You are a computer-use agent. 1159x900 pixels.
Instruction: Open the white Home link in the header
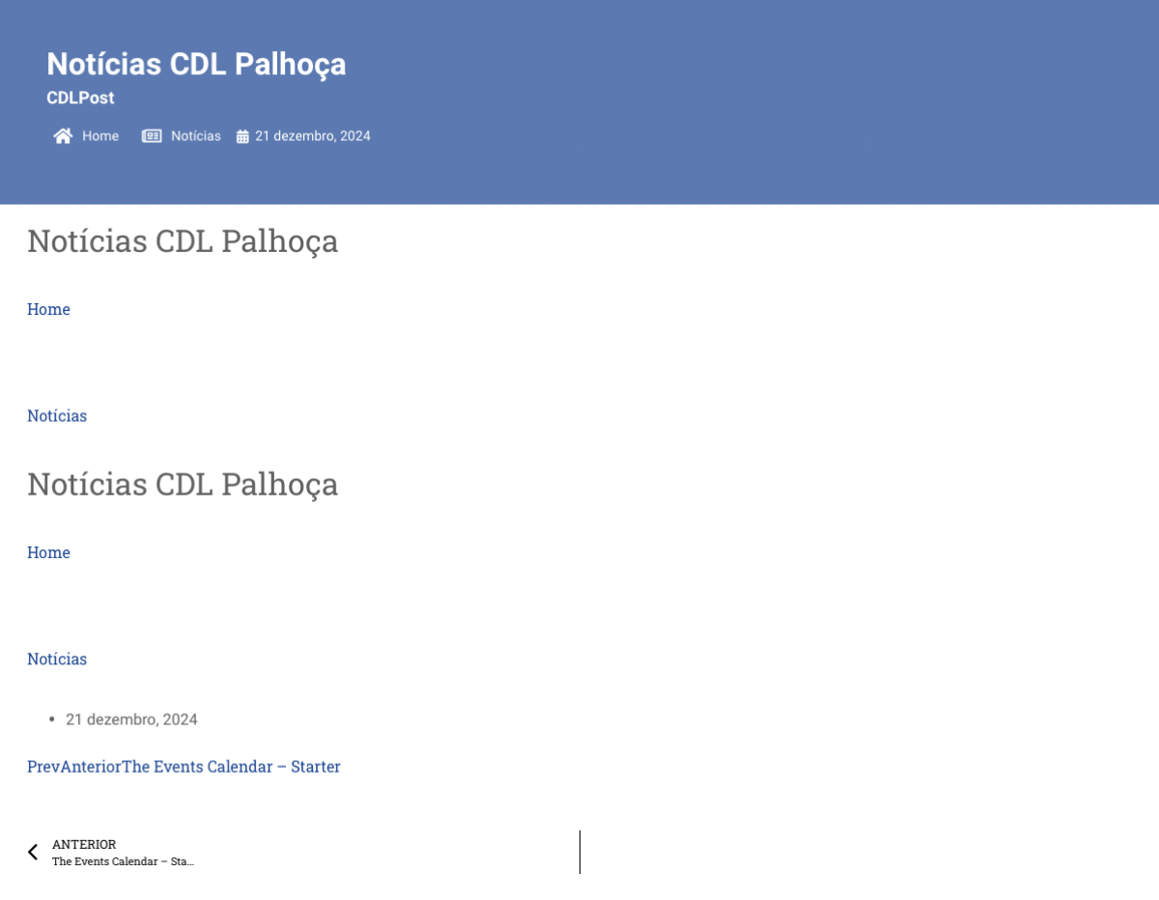click(100, 136)
